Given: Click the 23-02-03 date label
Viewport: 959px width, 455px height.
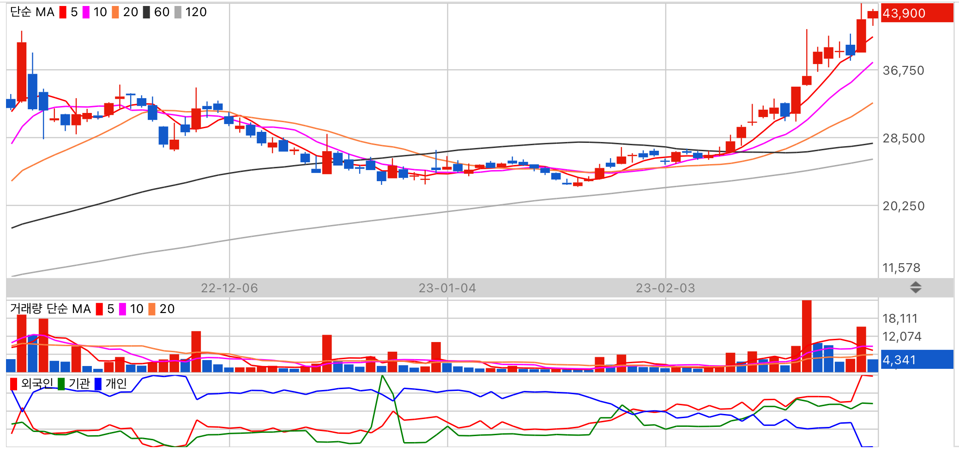Looking at the screenshot, I should coord(665,288).
